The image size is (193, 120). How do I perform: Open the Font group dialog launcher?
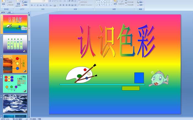57,9
